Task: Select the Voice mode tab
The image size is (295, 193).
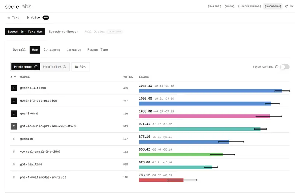Action: pyautogui.click(x=33, y=17)
